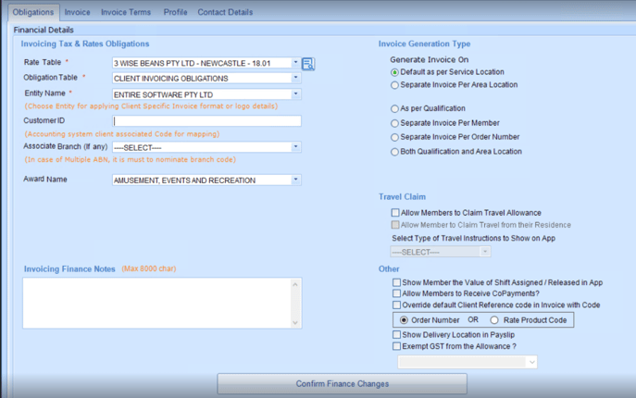Viewport: 636px width, 398px height.
Task: Expand the Obligation Table dropdown
Action: (295, 78)
